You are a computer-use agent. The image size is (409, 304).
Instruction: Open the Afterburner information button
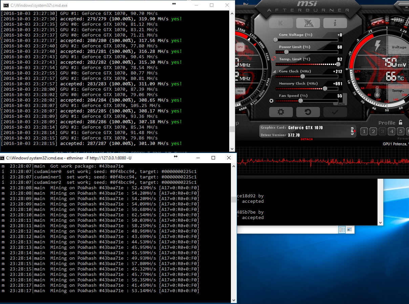[x=335, y=23]
